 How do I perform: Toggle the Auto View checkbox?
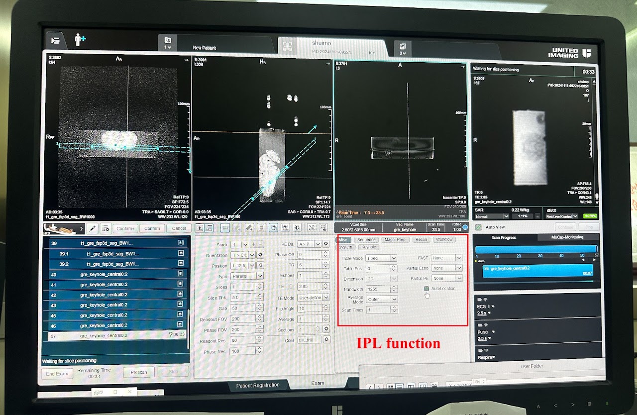coord(479,227)
